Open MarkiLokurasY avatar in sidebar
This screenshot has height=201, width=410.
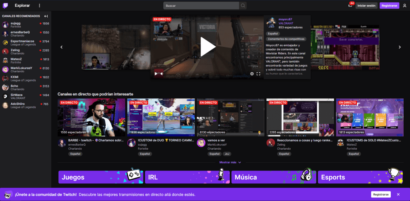pyautogui.click(x=5, y=70)
